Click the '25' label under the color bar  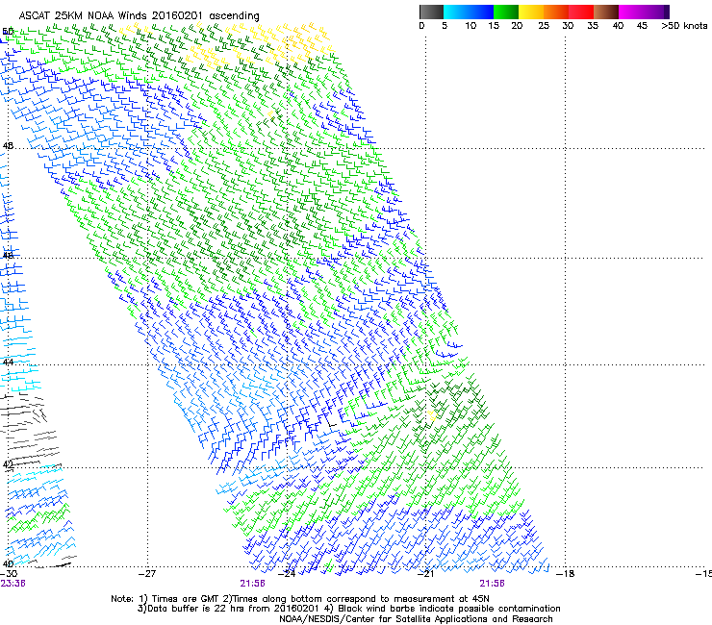click(544, 25)
